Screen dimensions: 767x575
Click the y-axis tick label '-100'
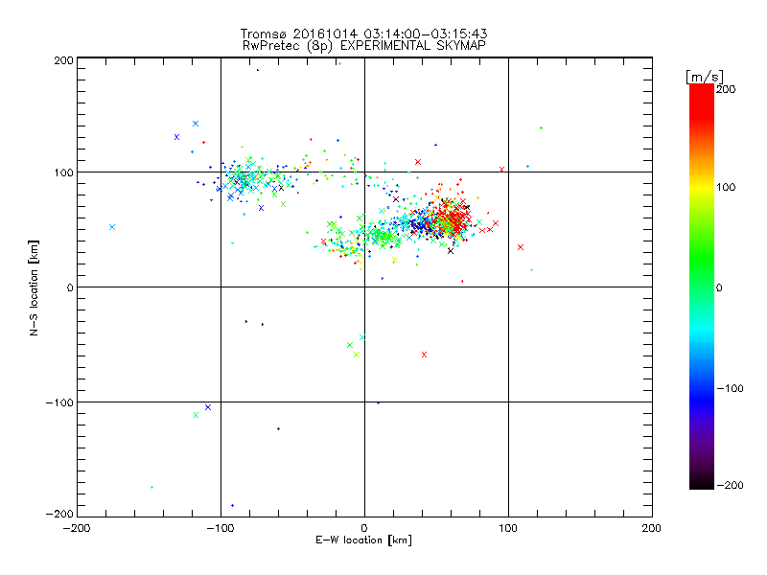(59, 402)
